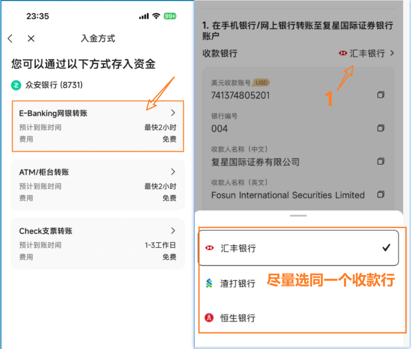
Task: Tap the back arrow in the header
Action: pyautogui.click(x=10, y=38)
